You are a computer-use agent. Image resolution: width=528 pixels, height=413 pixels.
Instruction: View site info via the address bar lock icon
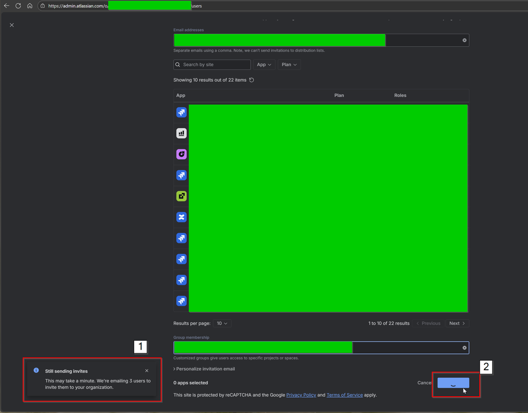[42, 6]
